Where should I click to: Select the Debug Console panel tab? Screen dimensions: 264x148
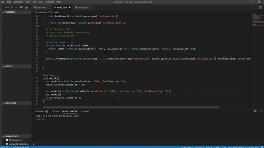click(70, 111)
